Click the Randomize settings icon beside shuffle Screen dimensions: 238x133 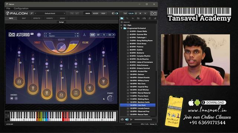[x=16, y=99]
